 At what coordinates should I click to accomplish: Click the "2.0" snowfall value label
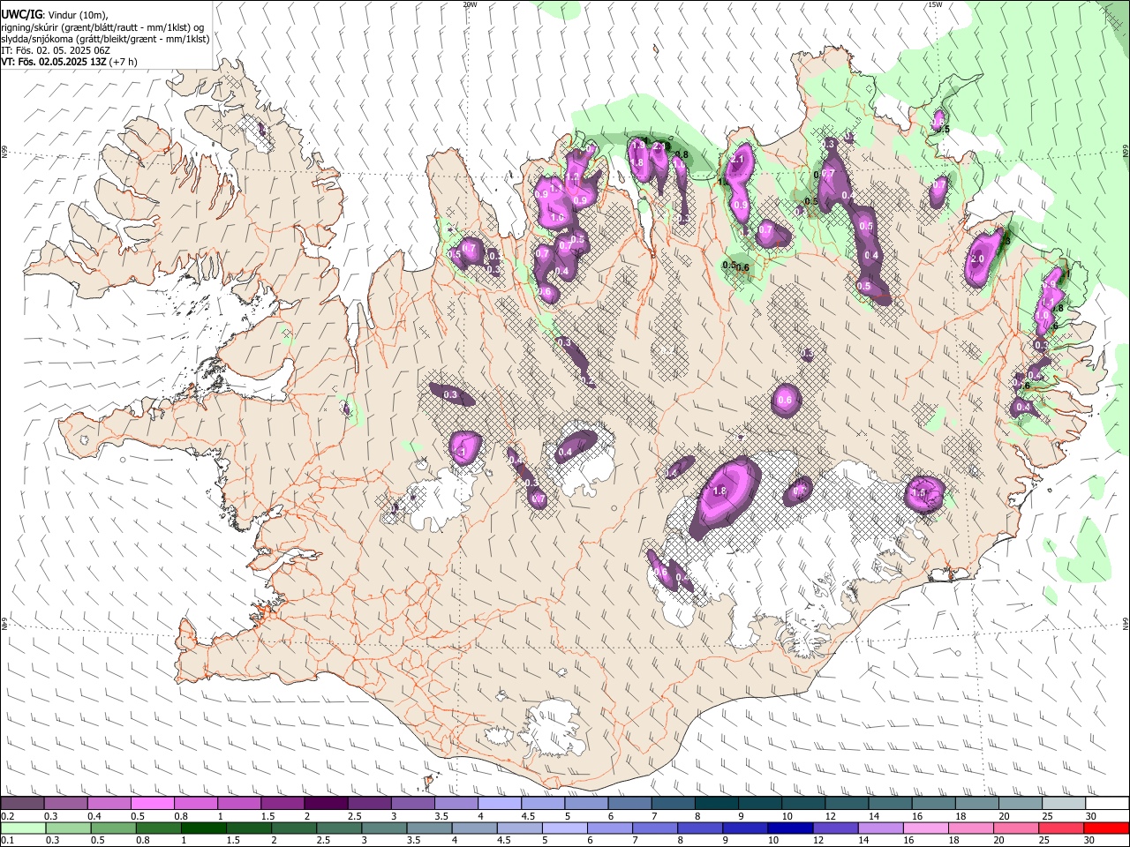[977, 259]
